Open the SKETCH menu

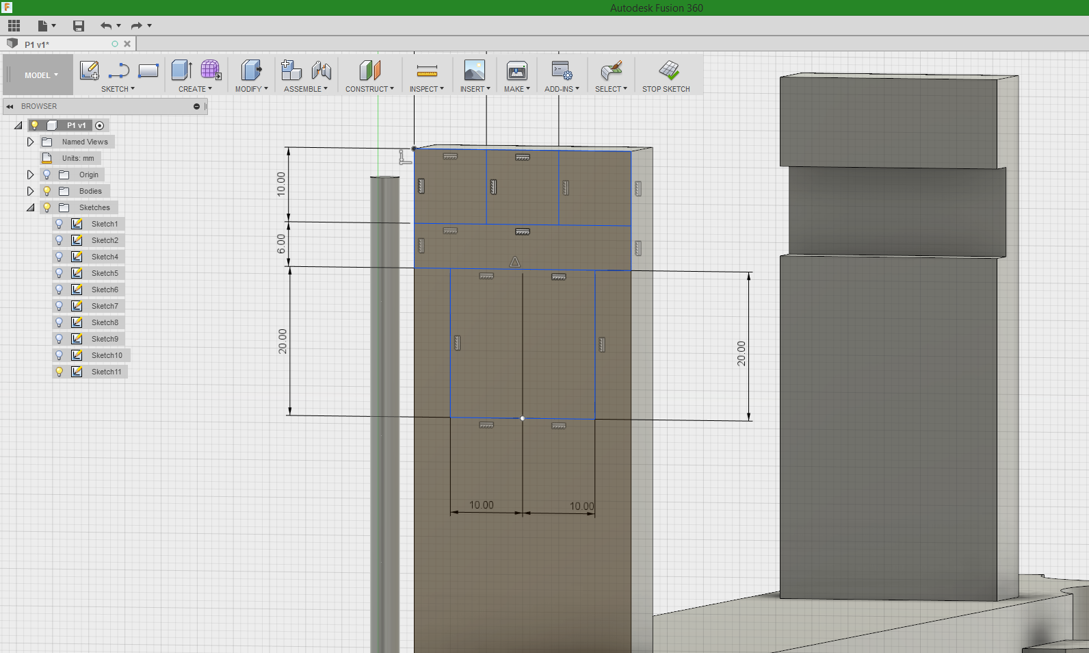click(x=118, y=89)
